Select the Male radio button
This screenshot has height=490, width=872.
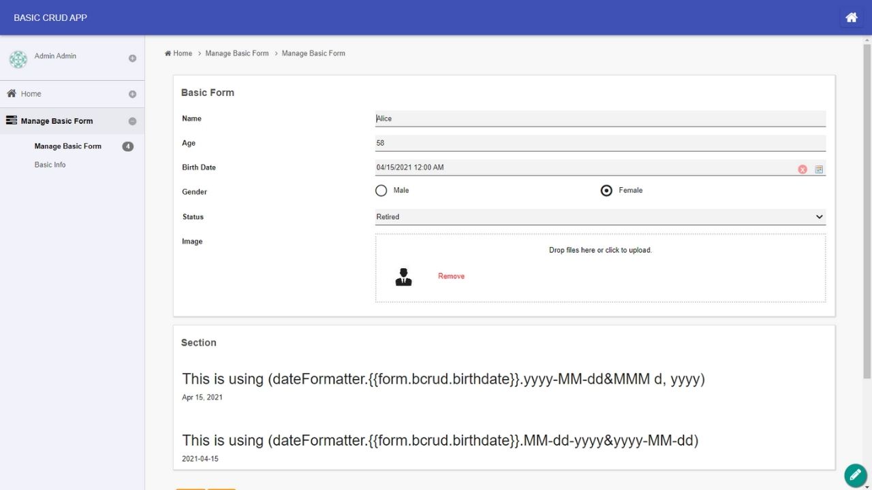click(x=381, y=191)
